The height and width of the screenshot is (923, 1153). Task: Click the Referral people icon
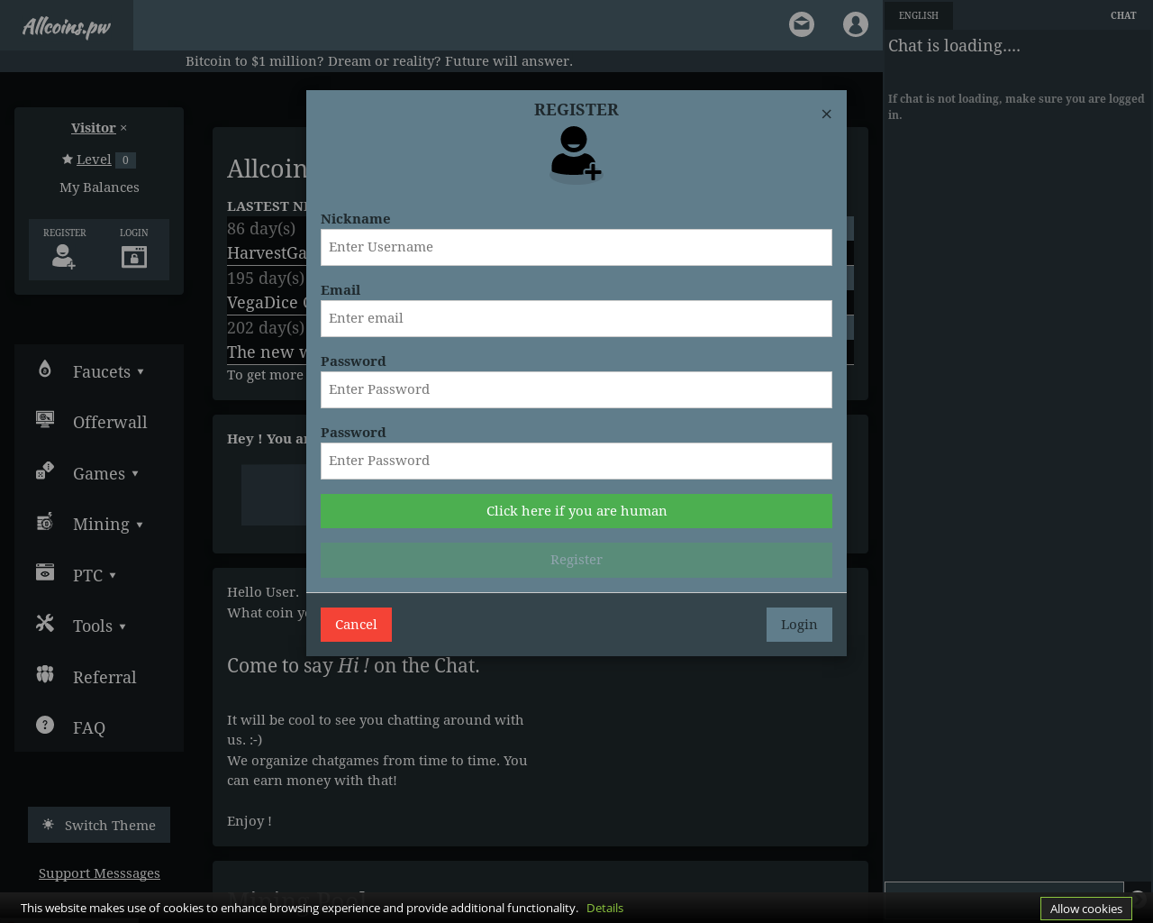tap(45, 674)
